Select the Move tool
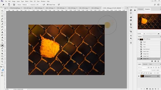161x90 pixels. (2, 11)
